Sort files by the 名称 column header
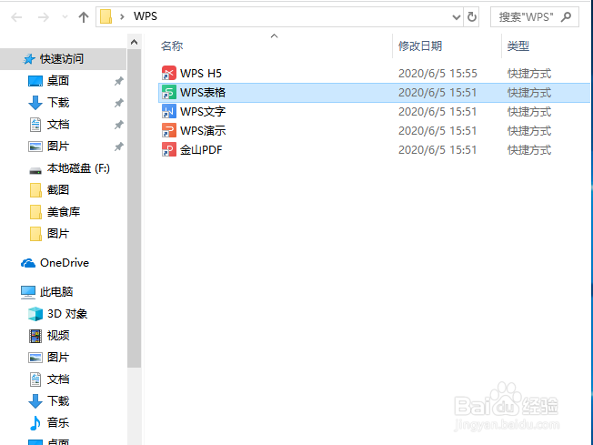The width and height of the screenshot is (593, 445). tap(172, 46)
